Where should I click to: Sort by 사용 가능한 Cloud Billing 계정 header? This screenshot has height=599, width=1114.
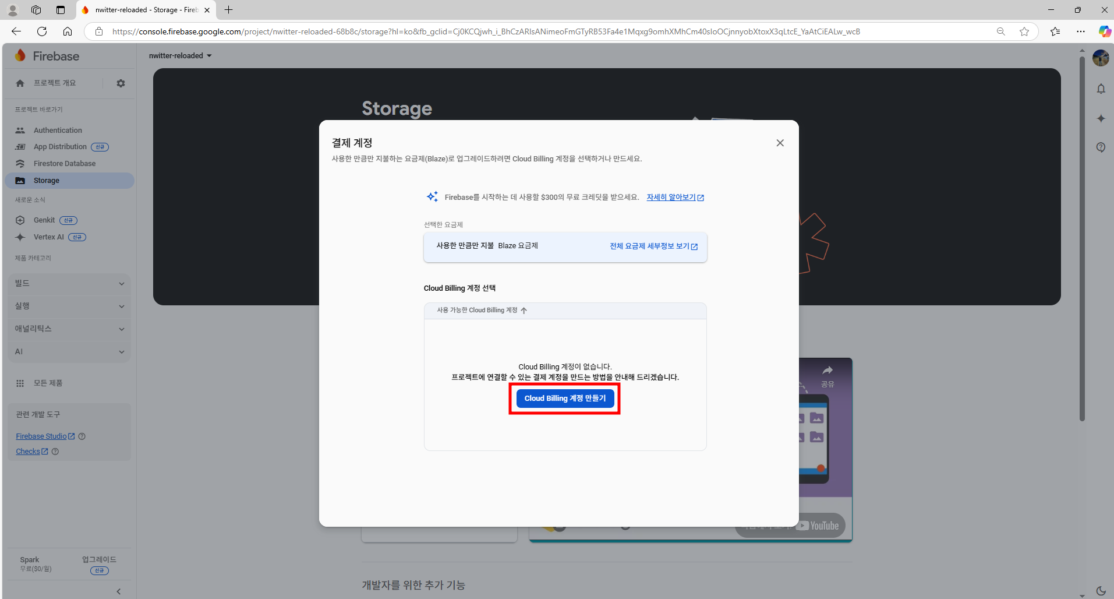point(482,311)
